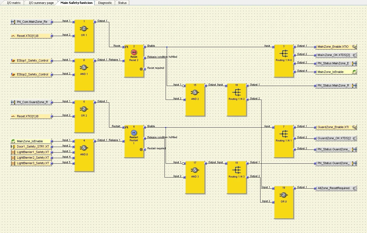Viewport: 367px width, 233px height.
Task: Open the I/O summary page tab
Action: 41,3
